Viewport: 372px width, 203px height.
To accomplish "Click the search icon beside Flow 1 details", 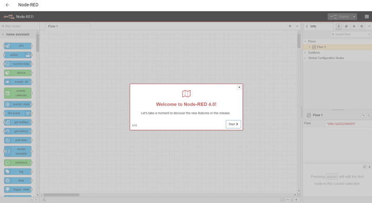I will coord(369,115).
